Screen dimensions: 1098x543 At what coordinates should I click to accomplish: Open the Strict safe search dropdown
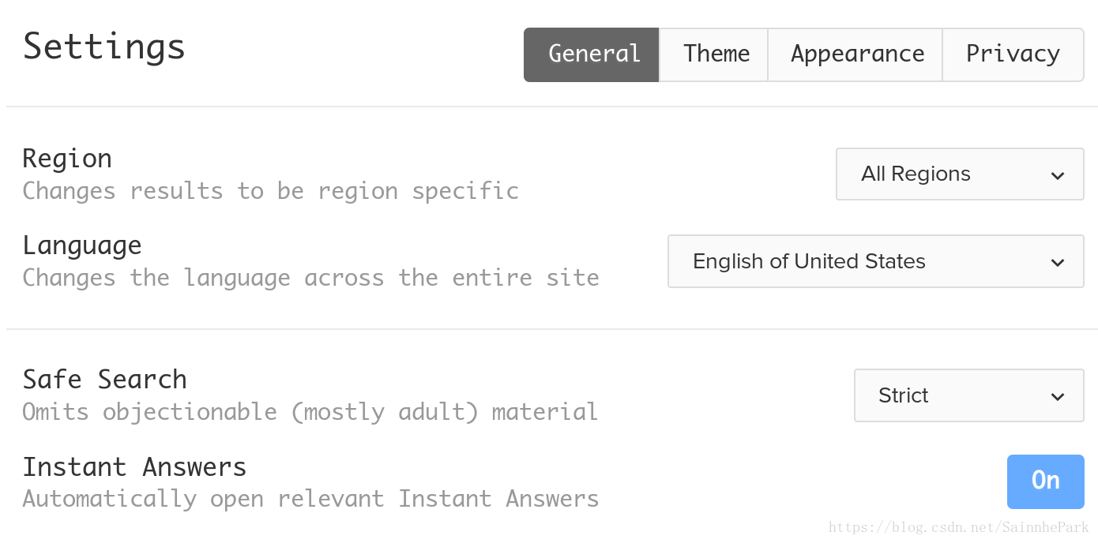(x=968, y=395)
